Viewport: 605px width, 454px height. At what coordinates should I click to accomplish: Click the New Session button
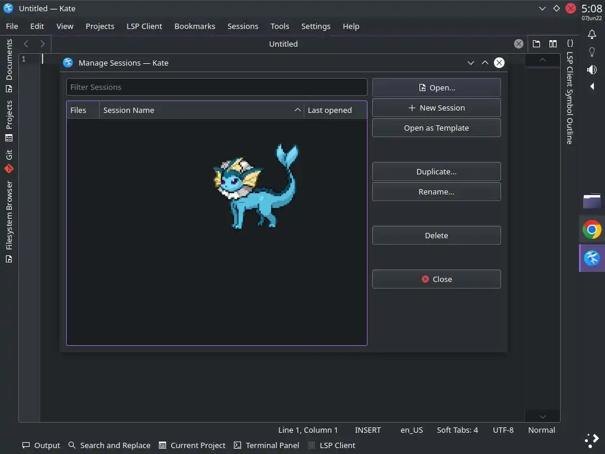click(437, 108)
